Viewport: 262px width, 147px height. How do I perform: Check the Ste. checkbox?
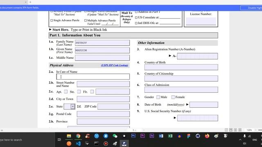click(79, 91)
